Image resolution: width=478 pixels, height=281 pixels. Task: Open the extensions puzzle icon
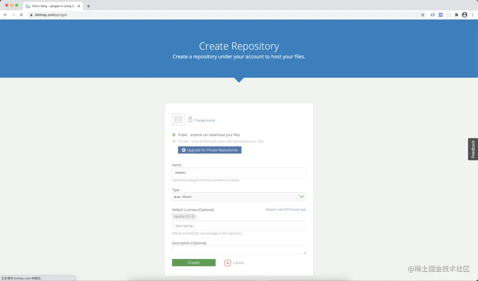pos(456,15)
